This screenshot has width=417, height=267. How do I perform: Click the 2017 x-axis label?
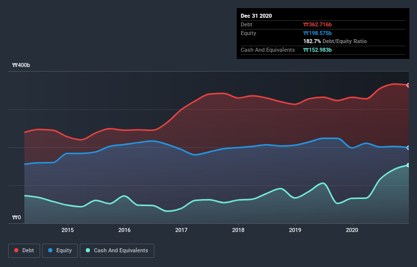point(181,230)
